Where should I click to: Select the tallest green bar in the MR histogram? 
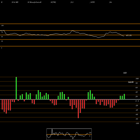(16, 88)
